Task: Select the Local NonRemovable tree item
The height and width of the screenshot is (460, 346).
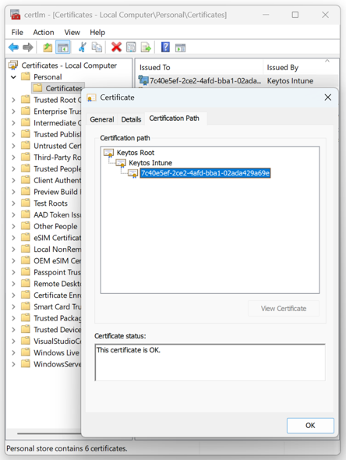Action: point(58,249)
